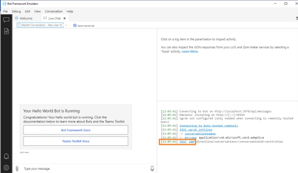Image resolution: width=298 pixels, height=173 pixels.
Task: Toggle split view icon at right edge
Action: click(297, 18)
